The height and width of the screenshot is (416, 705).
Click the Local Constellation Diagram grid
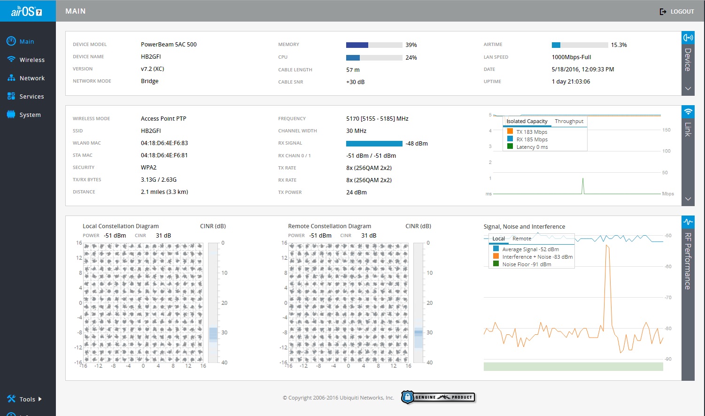(143, 302)
